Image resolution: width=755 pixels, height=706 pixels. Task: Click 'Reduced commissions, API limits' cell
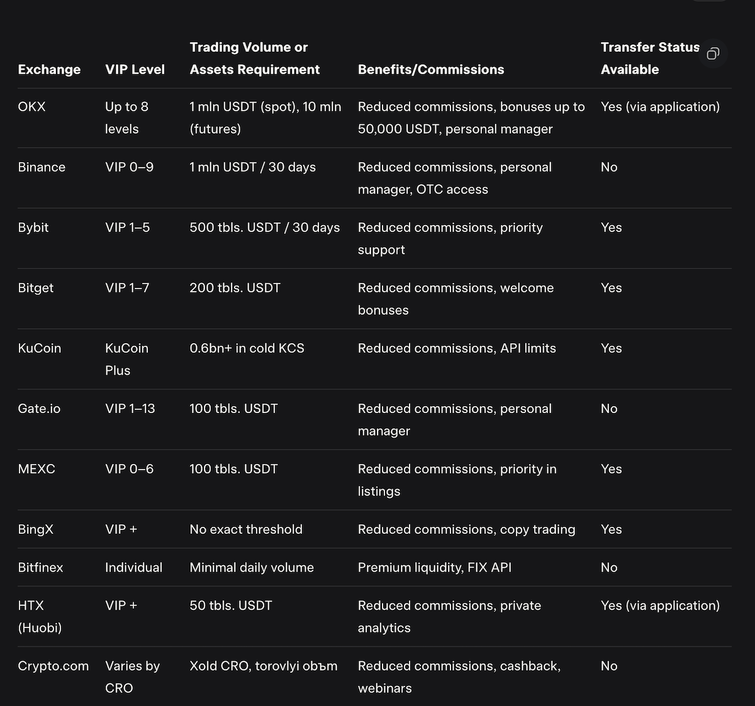[x=457, y=348]
